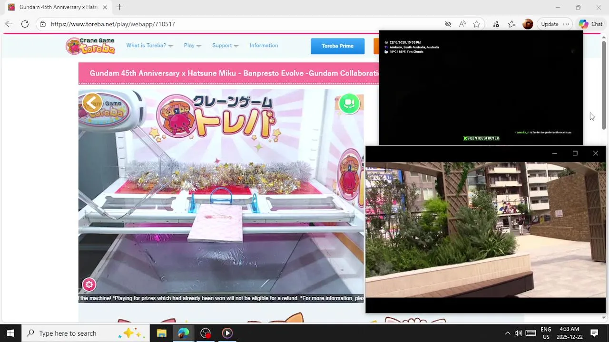Click the page scrollbar down arrow
The height and width of the screenshot is (342, 609).
(604, 318)
